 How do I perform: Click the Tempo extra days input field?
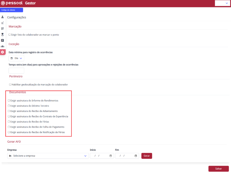click(16, 71)
